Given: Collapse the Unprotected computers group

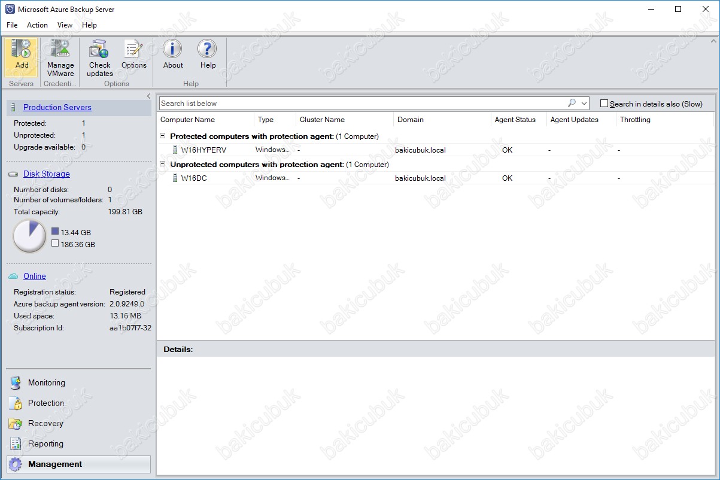Looking at the screenshot, I should click(x=163, y=165).
